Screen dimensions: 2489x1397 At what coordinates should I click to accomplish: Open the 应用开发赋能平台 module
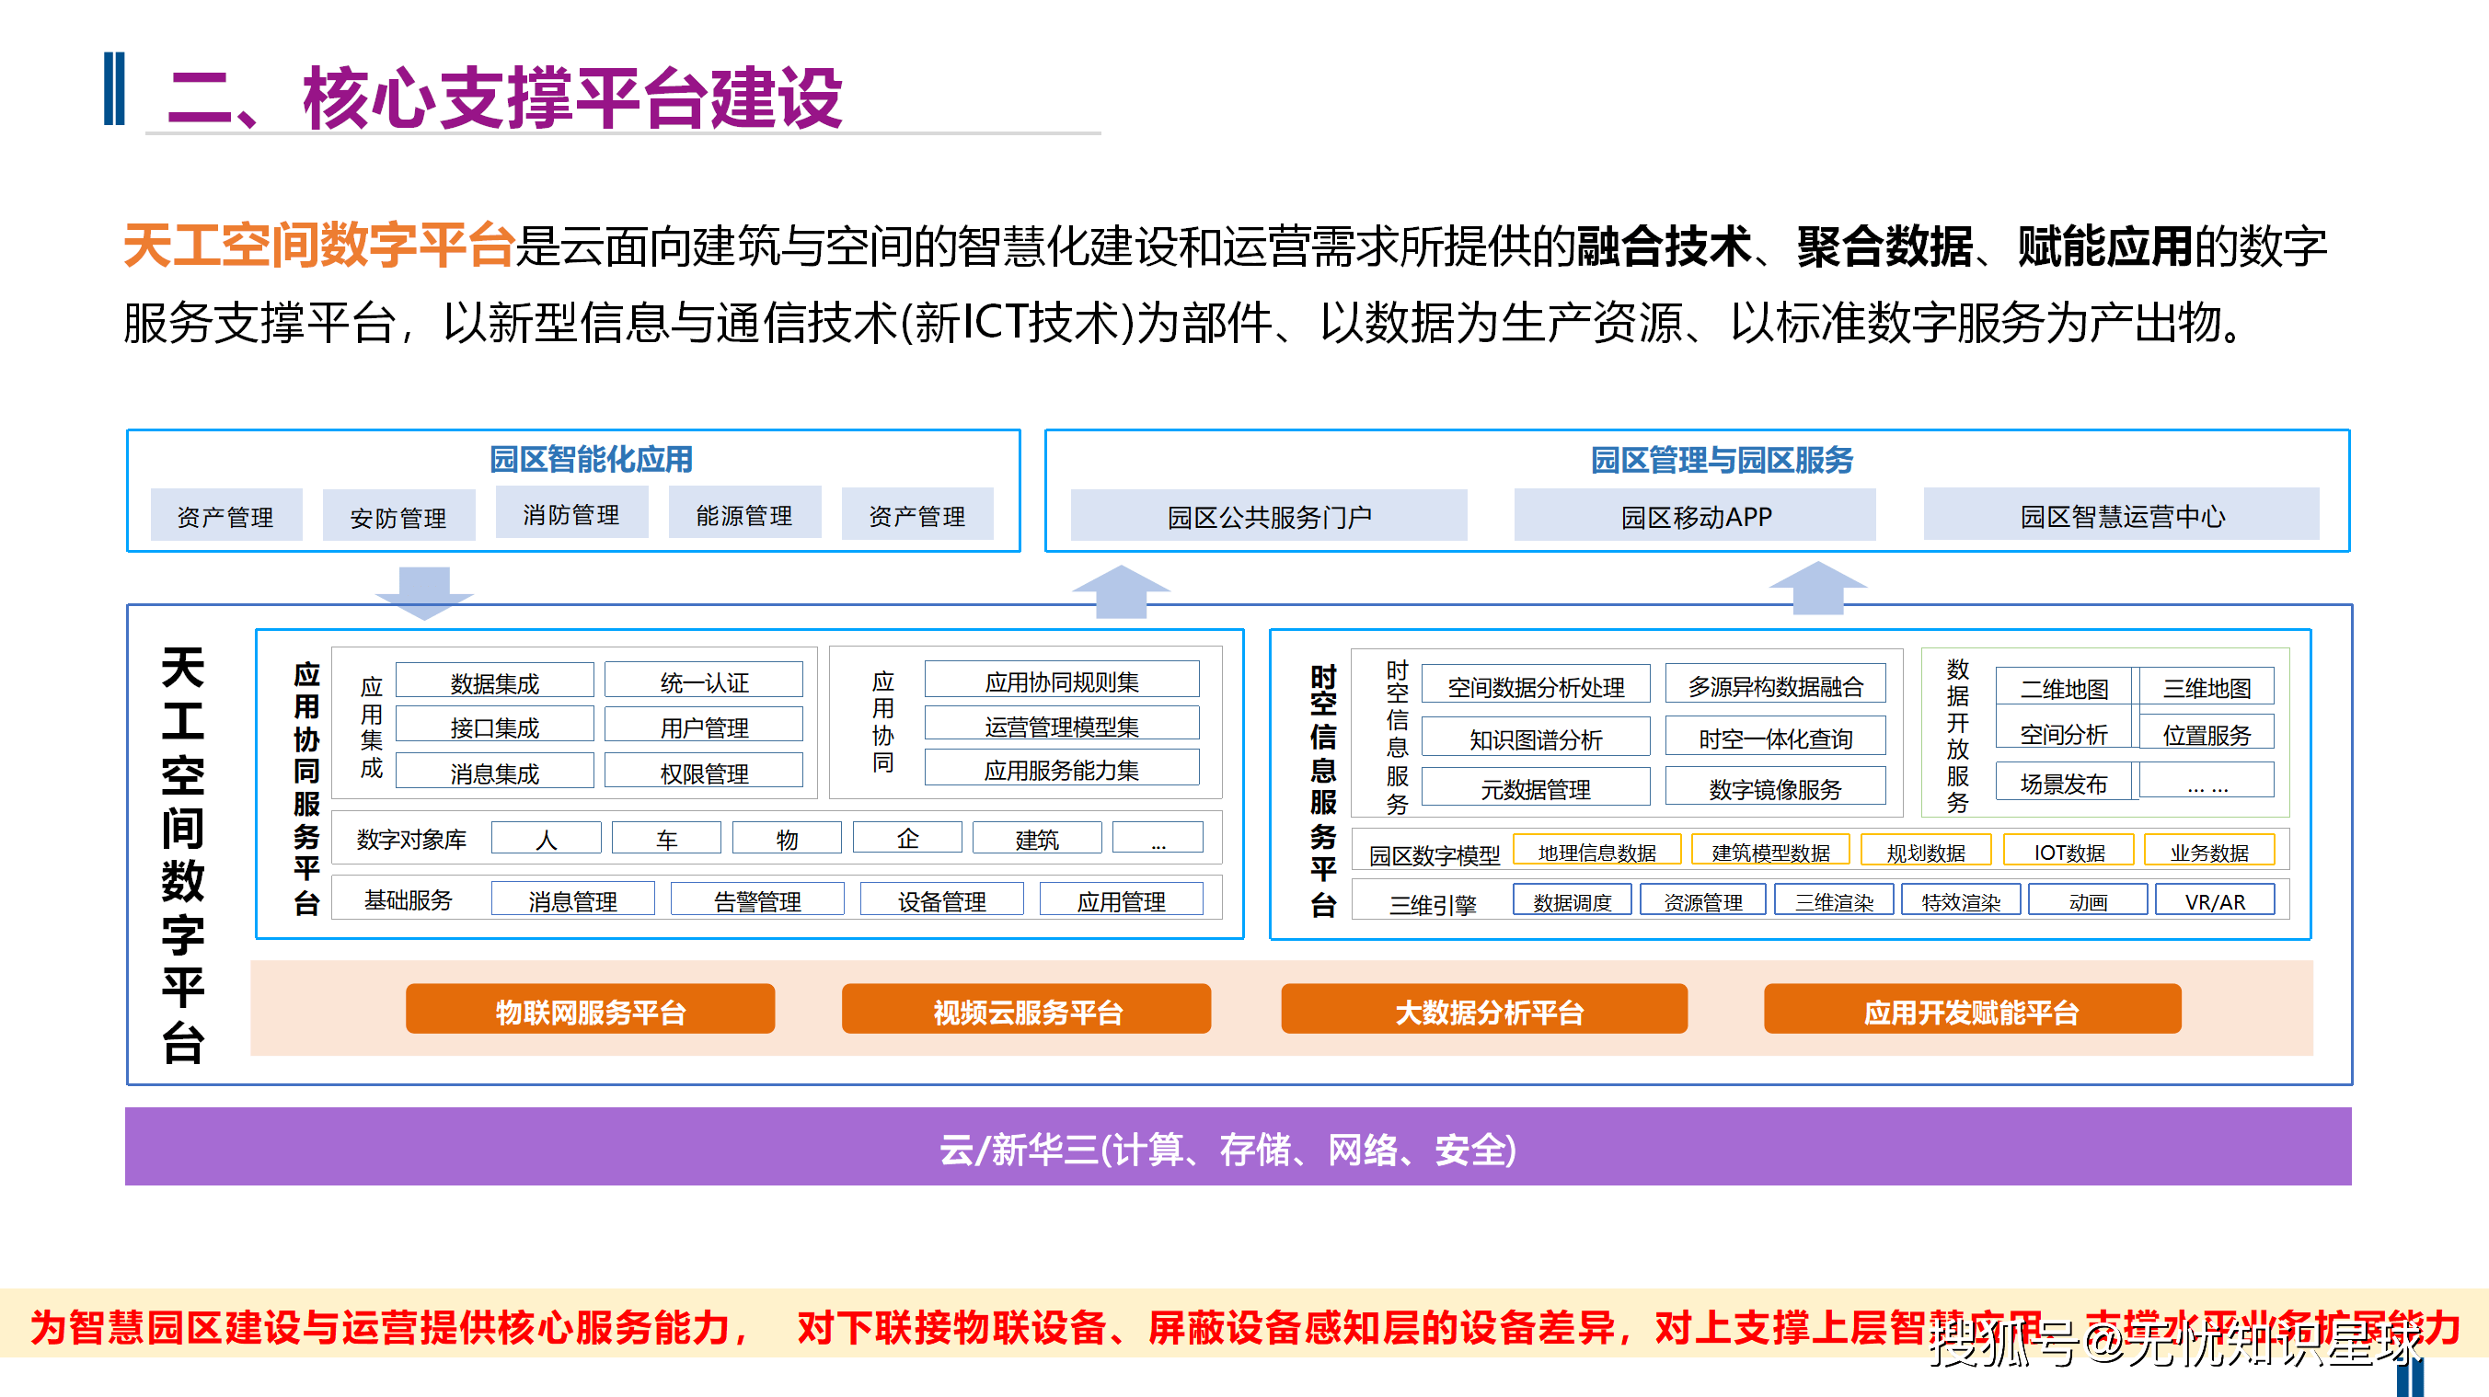pyautogui.click(x=1972, y=1010)
